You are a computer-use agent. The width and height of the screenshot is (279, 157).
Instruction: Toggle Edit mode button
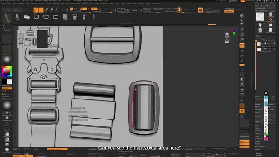36,10
